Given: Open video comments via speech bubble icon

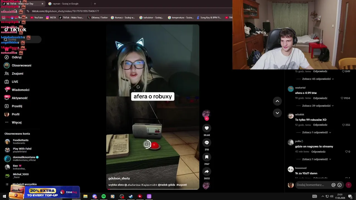Looking at the screenshot, I should coord(207,142).
